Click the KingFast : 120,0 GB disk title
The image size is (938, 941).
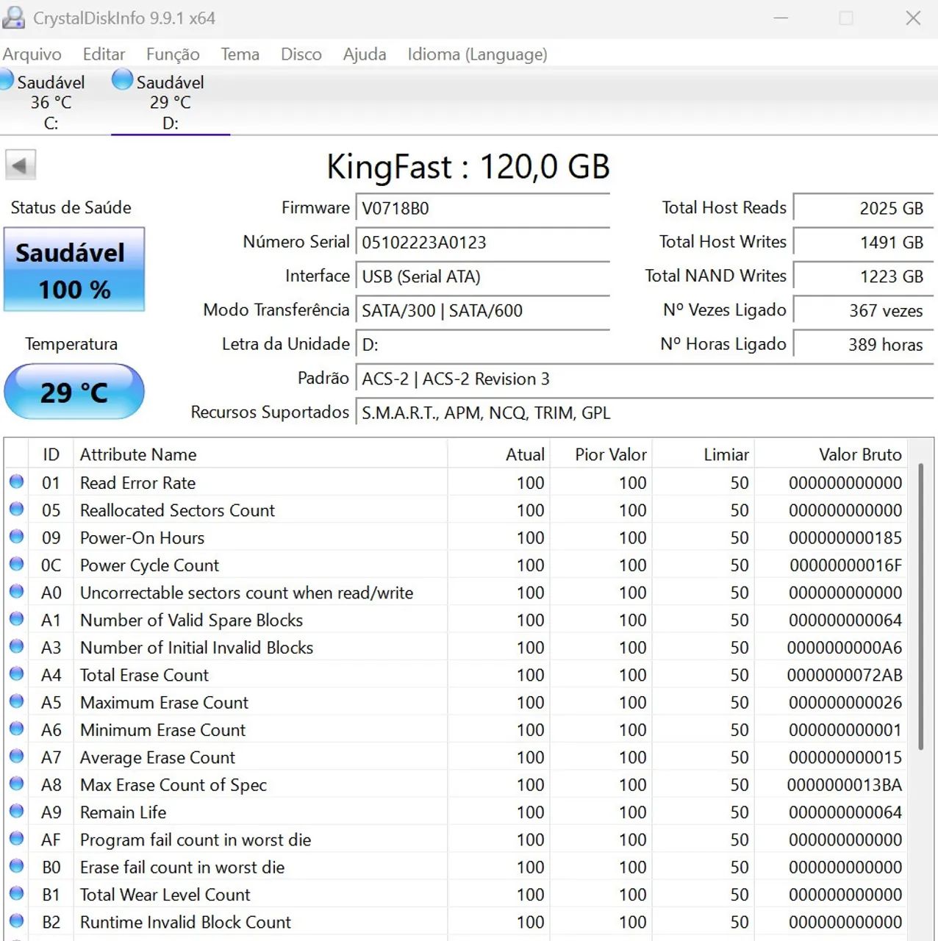tap(468, 166)
